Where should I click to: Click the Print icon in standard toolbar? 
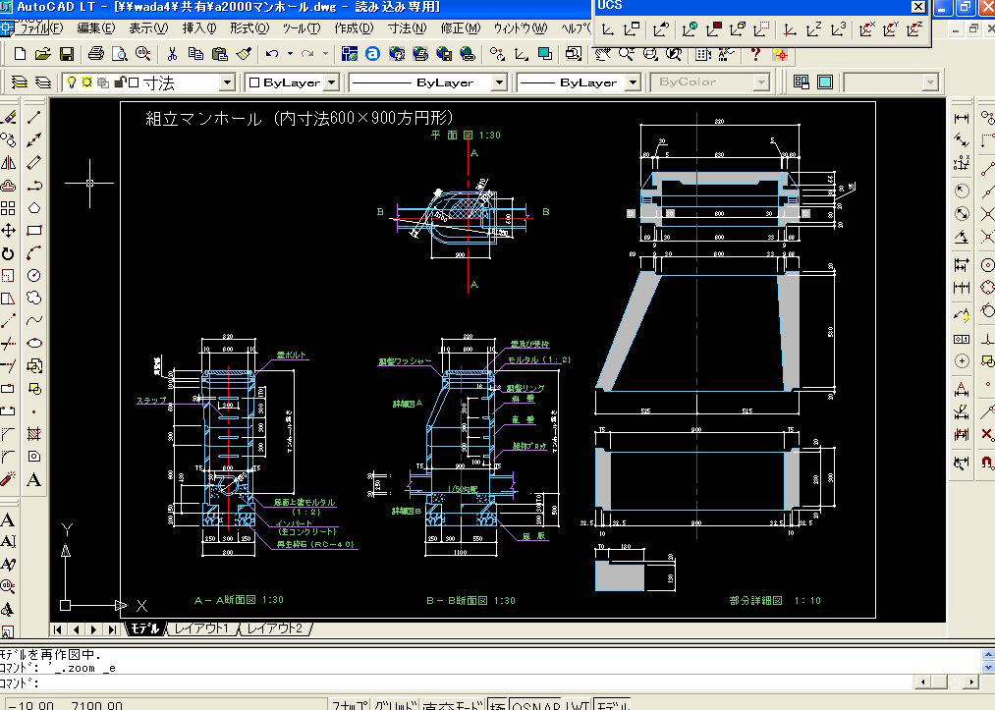(x=96, y=54)
